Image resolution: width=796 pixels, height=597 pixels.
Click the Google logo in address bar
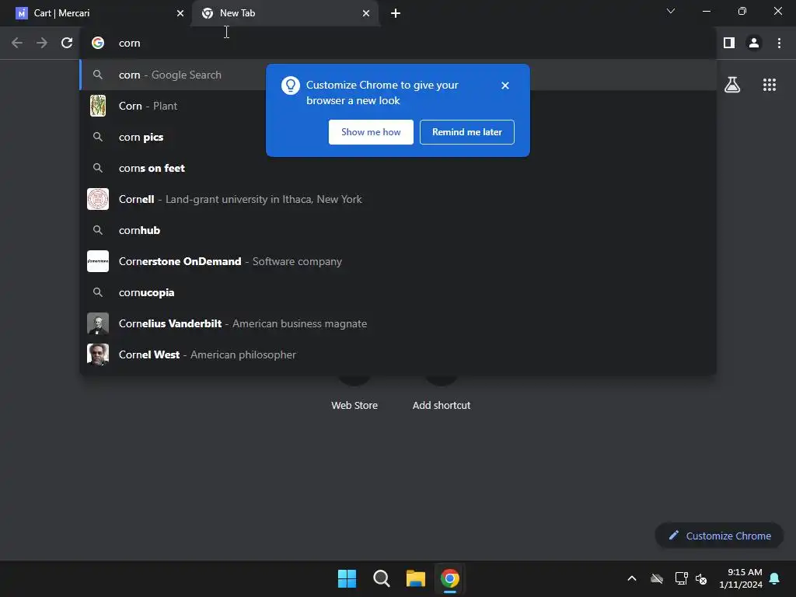[98, 44]
